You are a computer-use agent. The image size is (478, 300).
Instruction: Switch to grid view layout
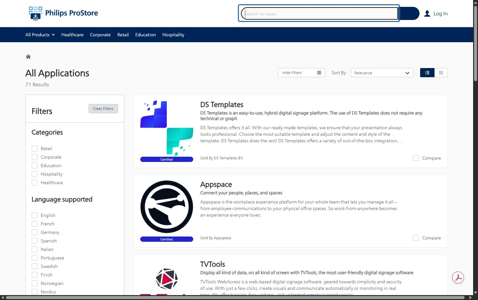tap(441, 73)
